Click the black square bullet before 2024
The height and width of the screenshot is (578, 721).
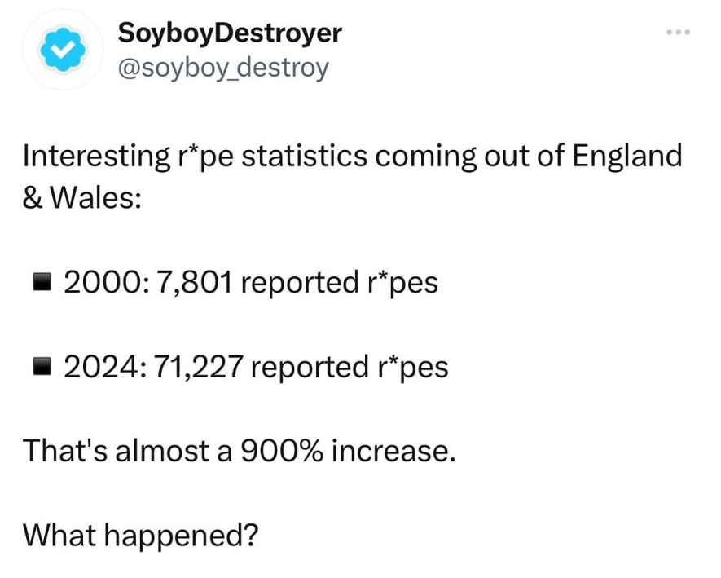point(42,367)
